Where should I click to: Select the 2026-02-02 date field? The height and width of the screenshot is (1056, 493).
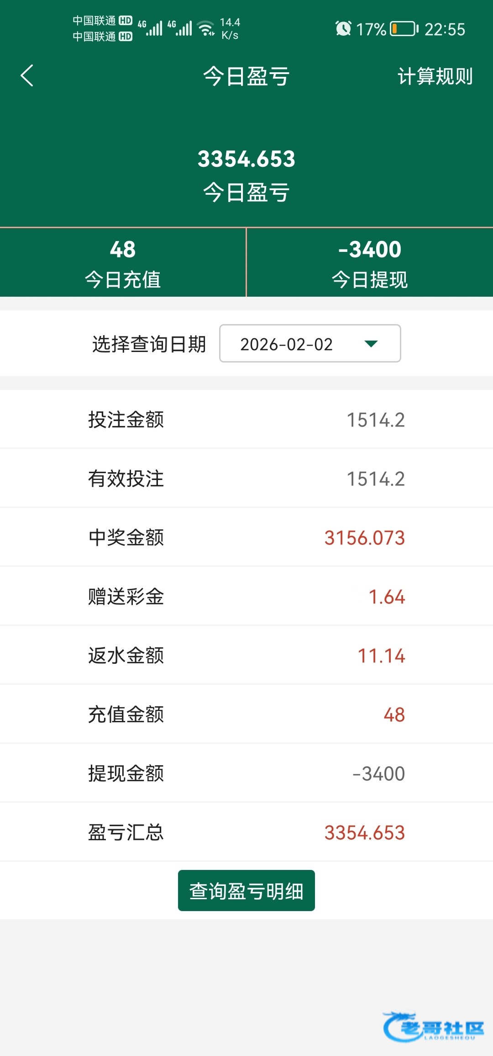[x=287, y=344]
